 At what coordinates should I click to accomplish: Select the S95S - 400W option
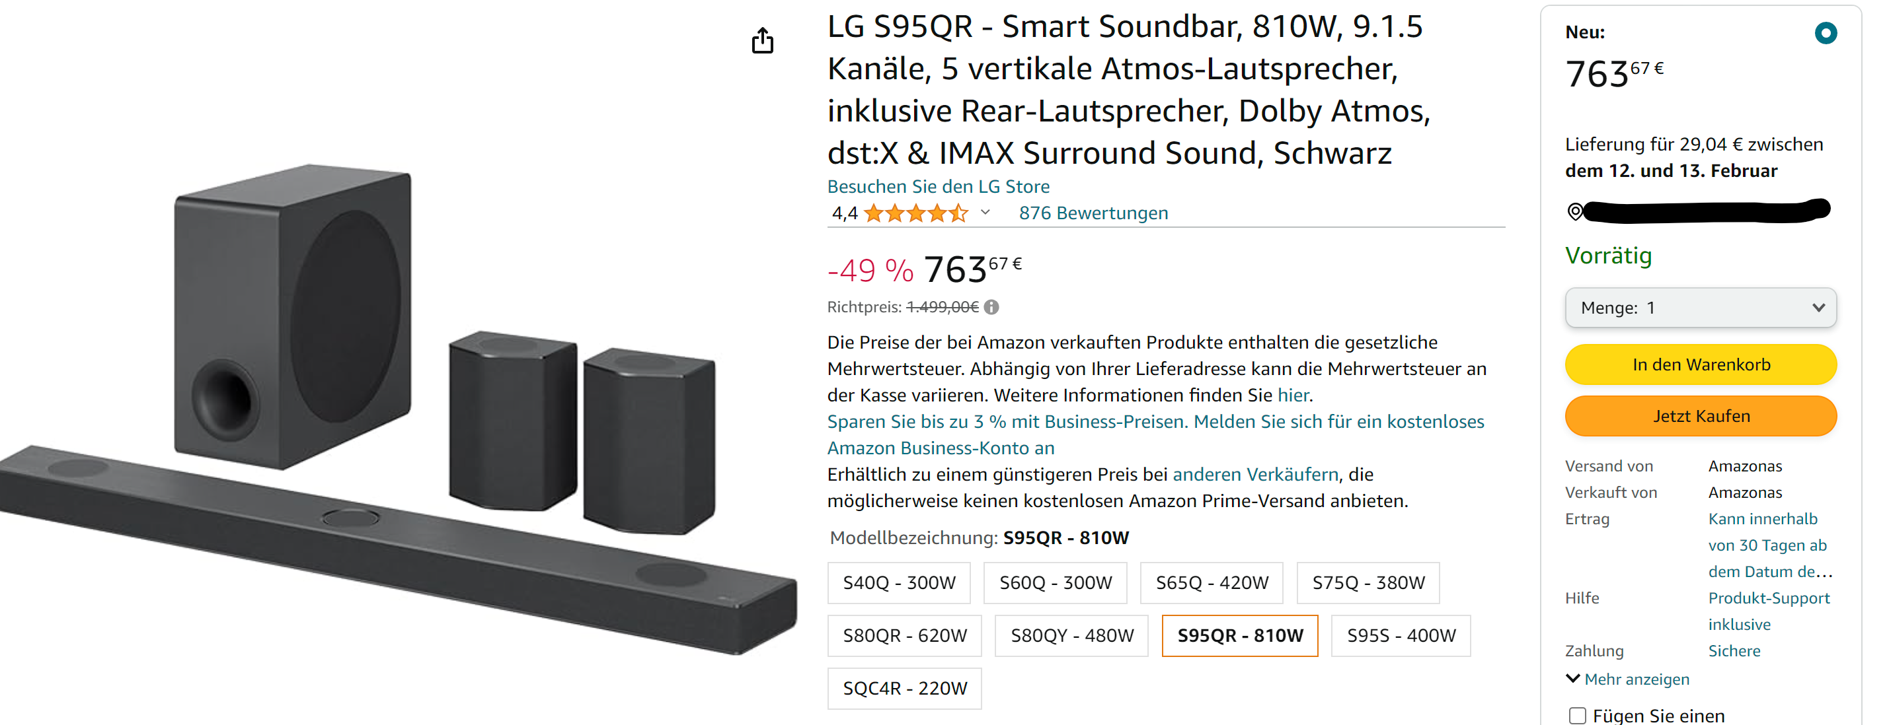point(1401,636)
